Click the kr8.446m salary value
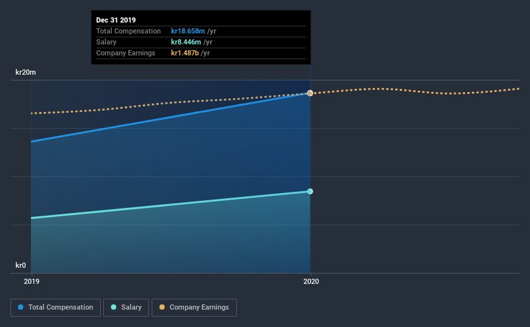 coord(186,42)
